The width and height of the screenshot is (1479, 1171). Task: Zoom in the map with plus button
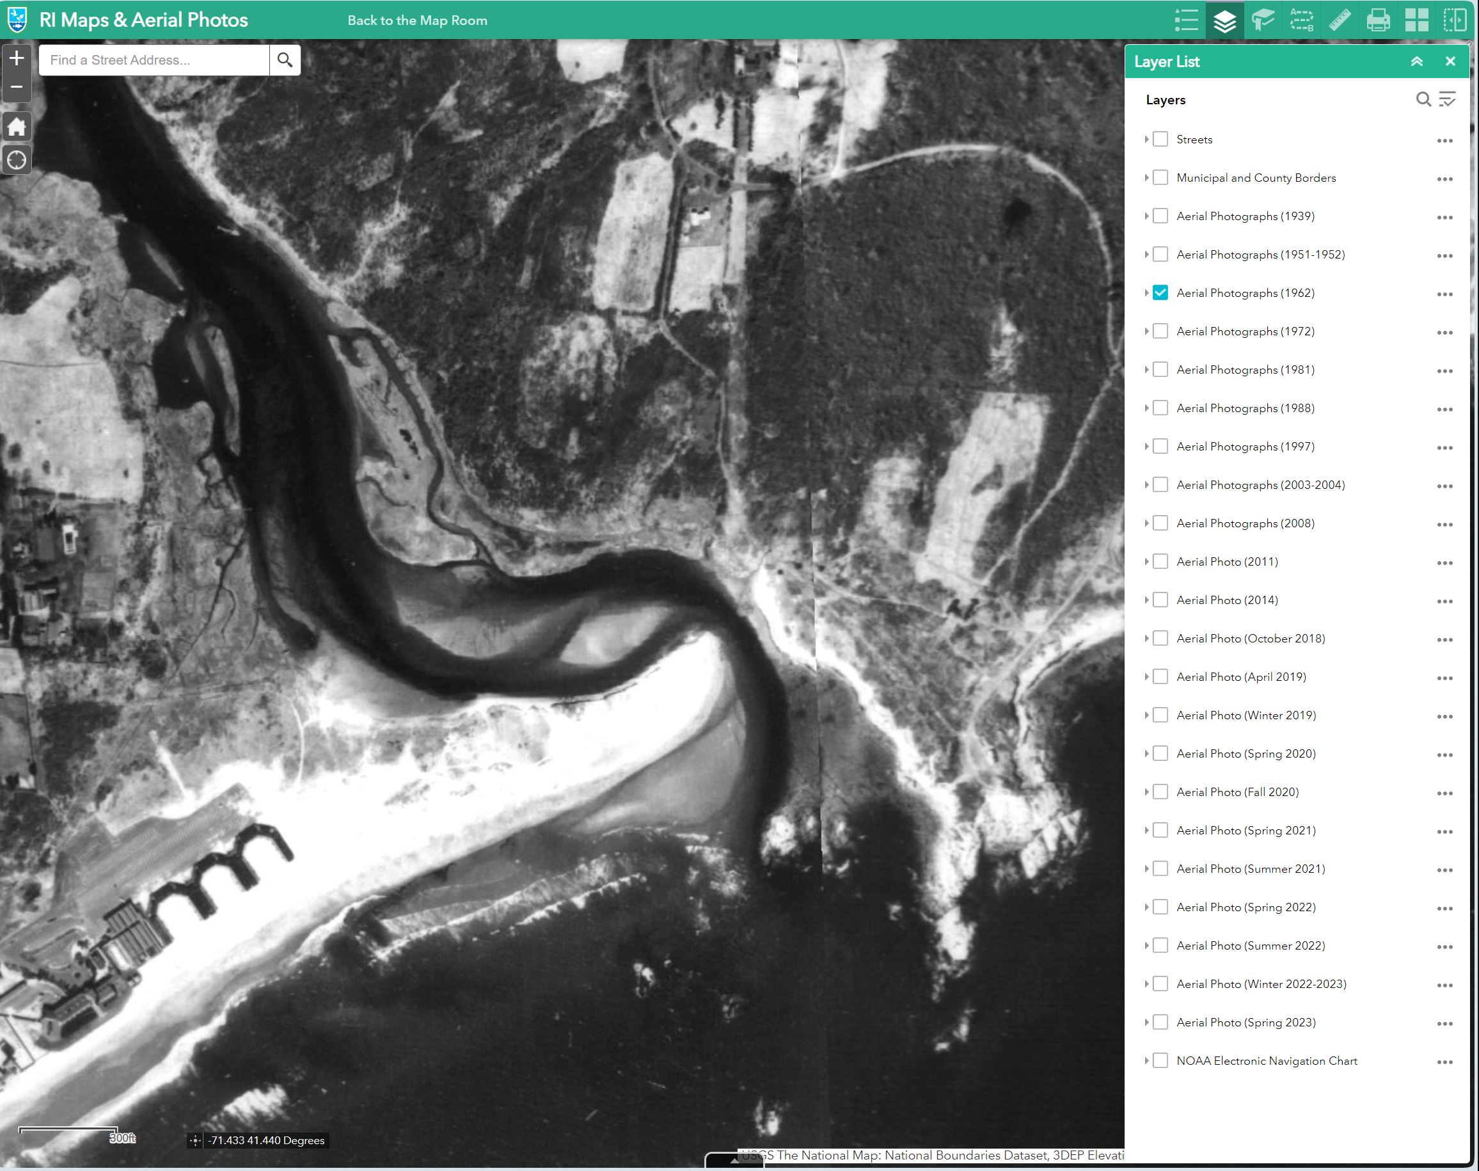17,58
